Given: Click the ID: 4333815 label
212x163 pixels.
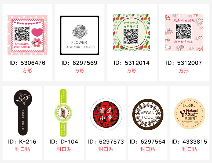Looking at the screenshot, I should (189, 142).
